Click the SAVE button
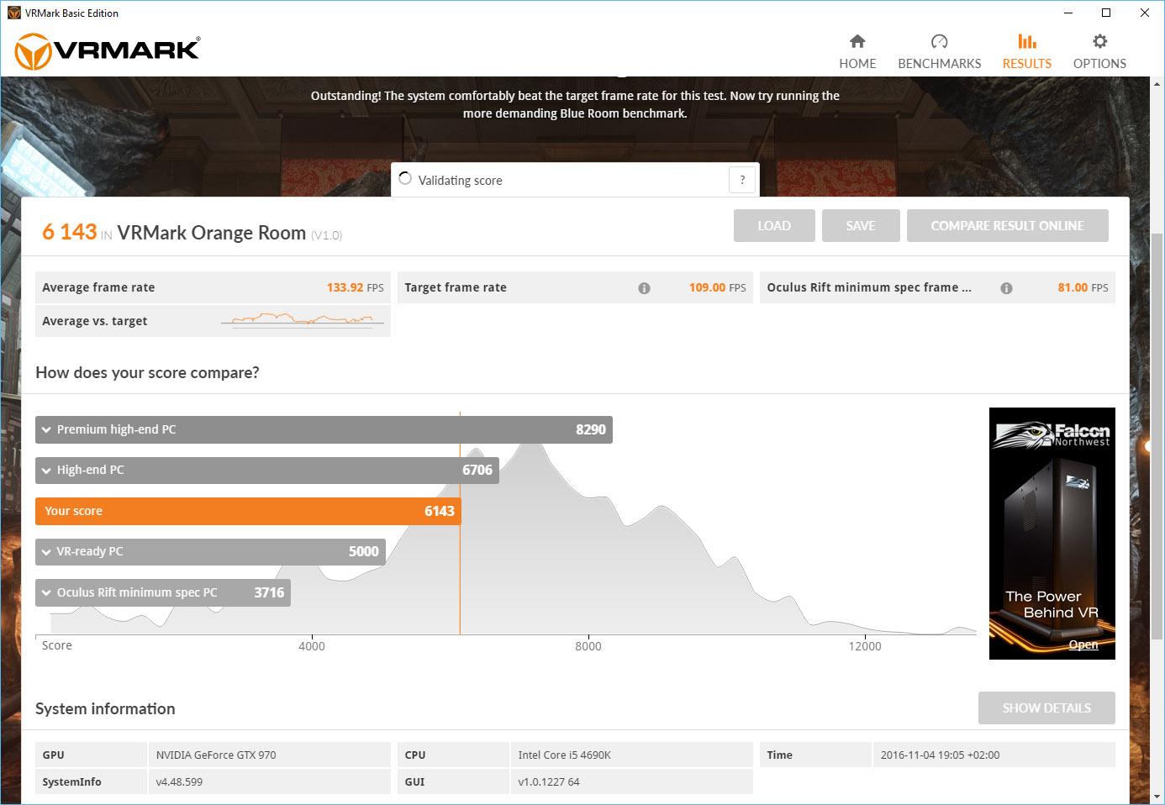The width and height of the screenshot is (1165, 805). [861, 225]
